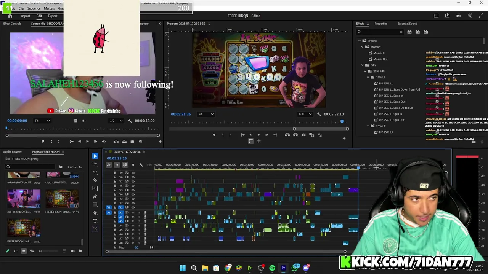Select the Razor tool
This screenshot has width=488, height=274.
point(95,180)
